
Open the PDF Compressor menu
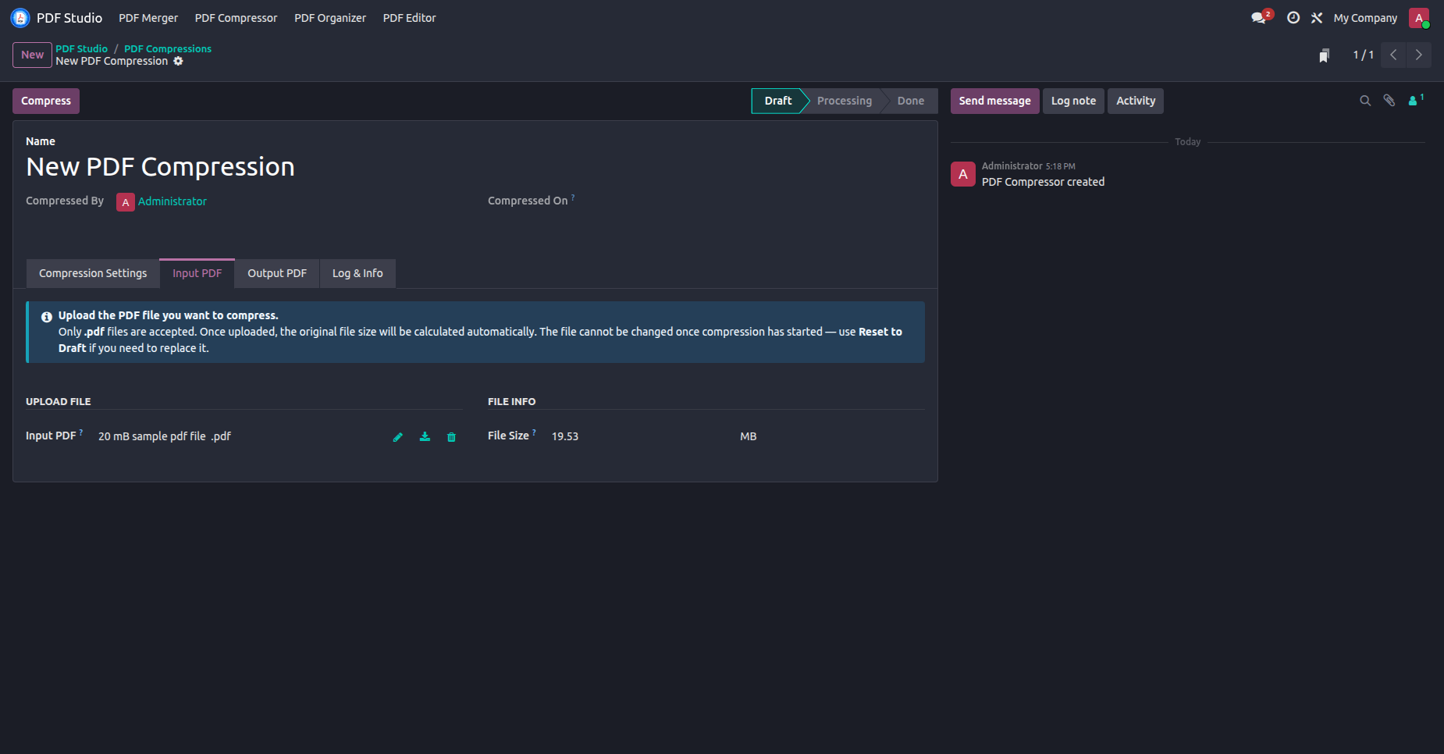236,18
